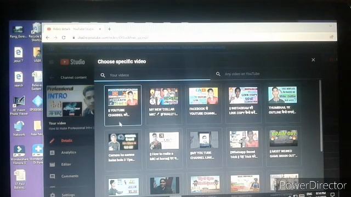This screenshot has height=197, width=351.
Task: Select the THUMBNAIL PAR OUTLINE video card
Action: pyautogui.click(x=283, y=103)
